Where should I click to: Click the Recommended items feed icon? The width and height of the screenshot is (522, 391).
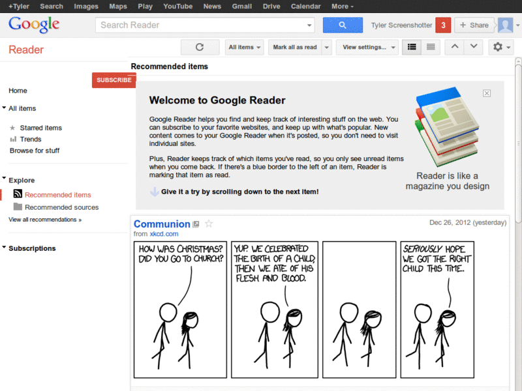tap(18, 194)
